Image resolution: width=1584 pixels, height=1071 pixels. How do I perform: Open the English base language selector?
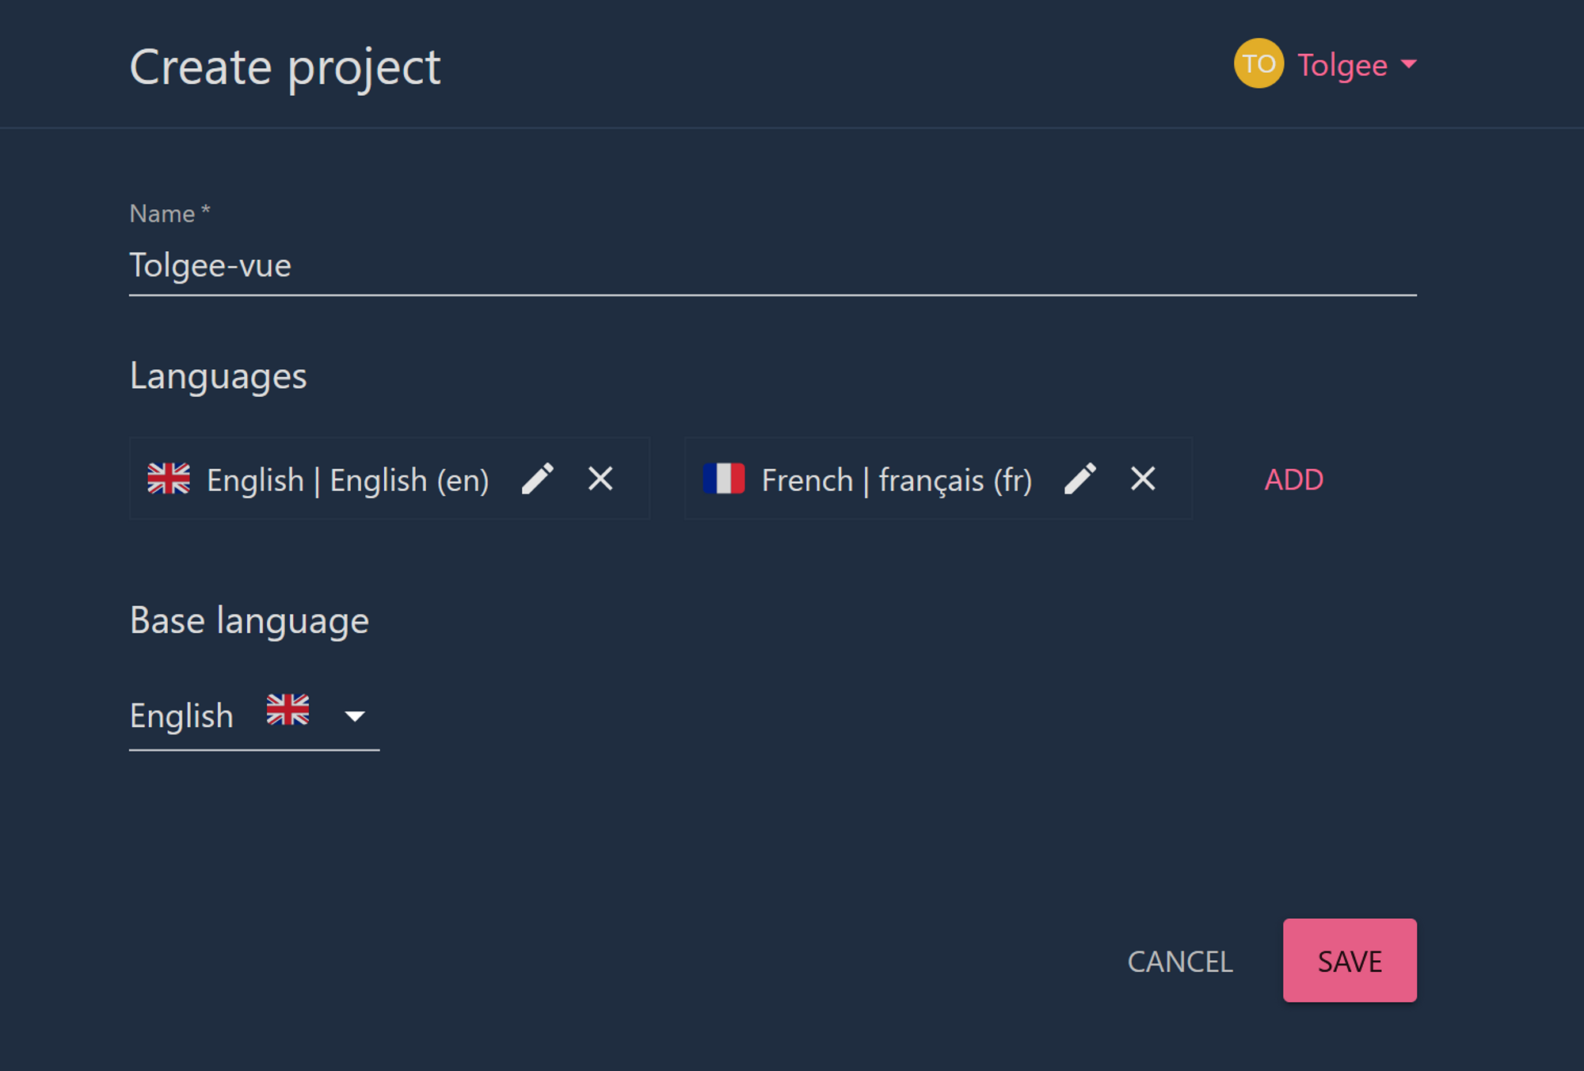(x=182, y=715)
